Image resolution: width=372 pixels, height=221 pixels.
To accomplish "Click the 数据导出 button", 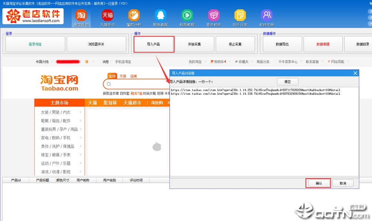I will click(282, 44).
